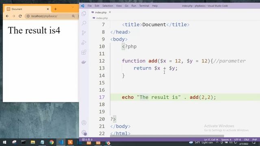Image resolution: width=260 pixels, height=146 pixels.
Task: Open the Edit menu
Action: click(x=97, y=6)
